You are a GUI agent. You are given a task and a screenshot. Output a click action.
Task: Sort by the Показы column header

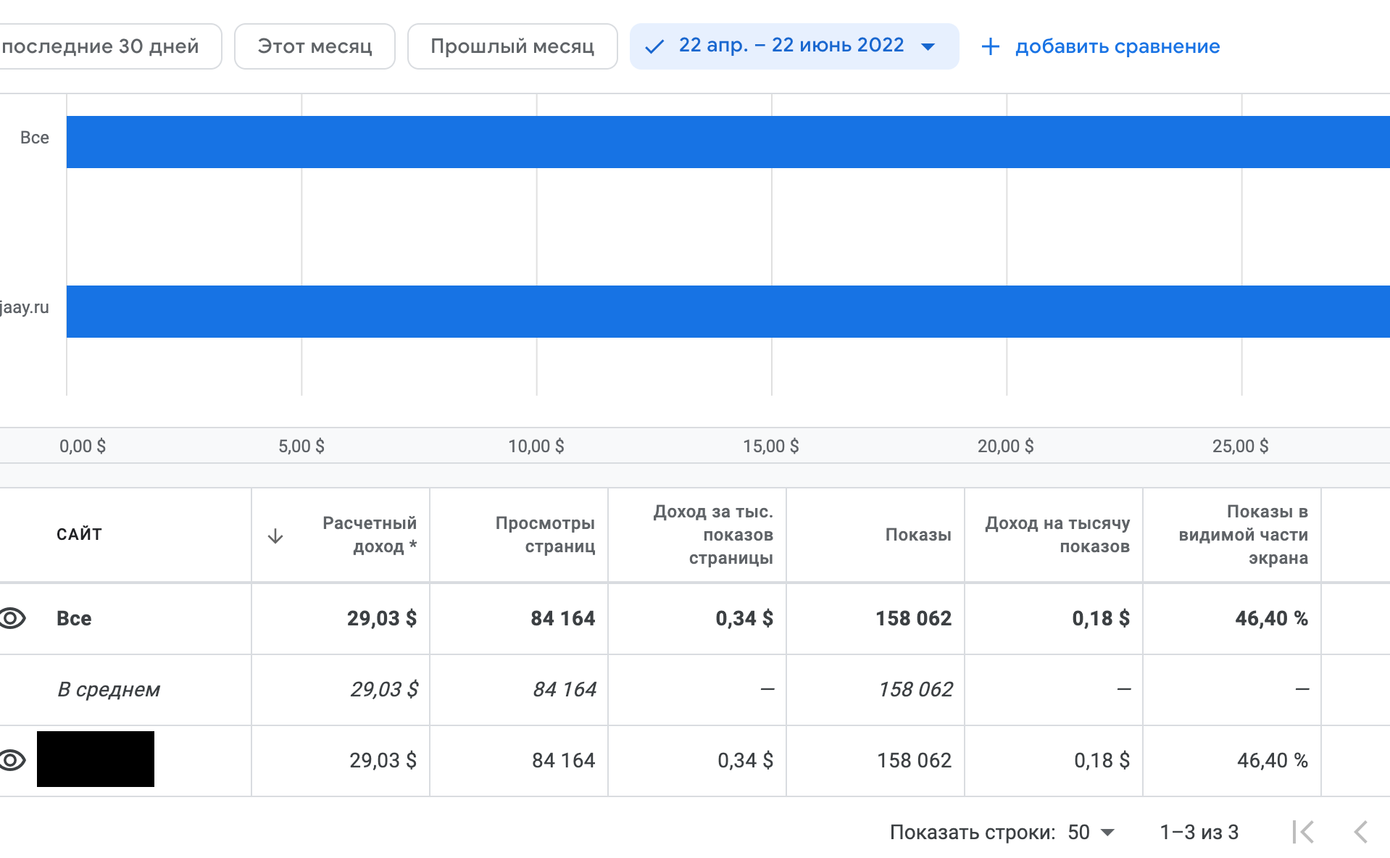pyautogui.click(x=917, y=535)
